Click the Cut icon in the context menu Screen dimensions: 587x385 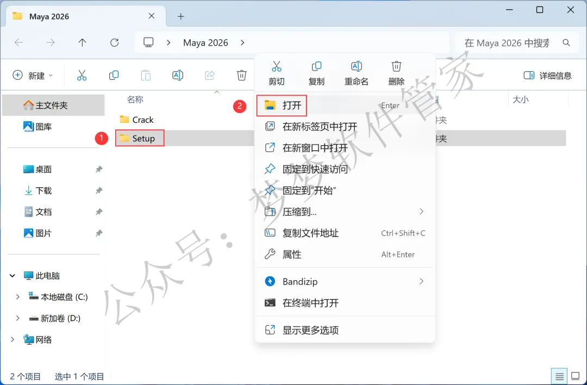[276, 67]
